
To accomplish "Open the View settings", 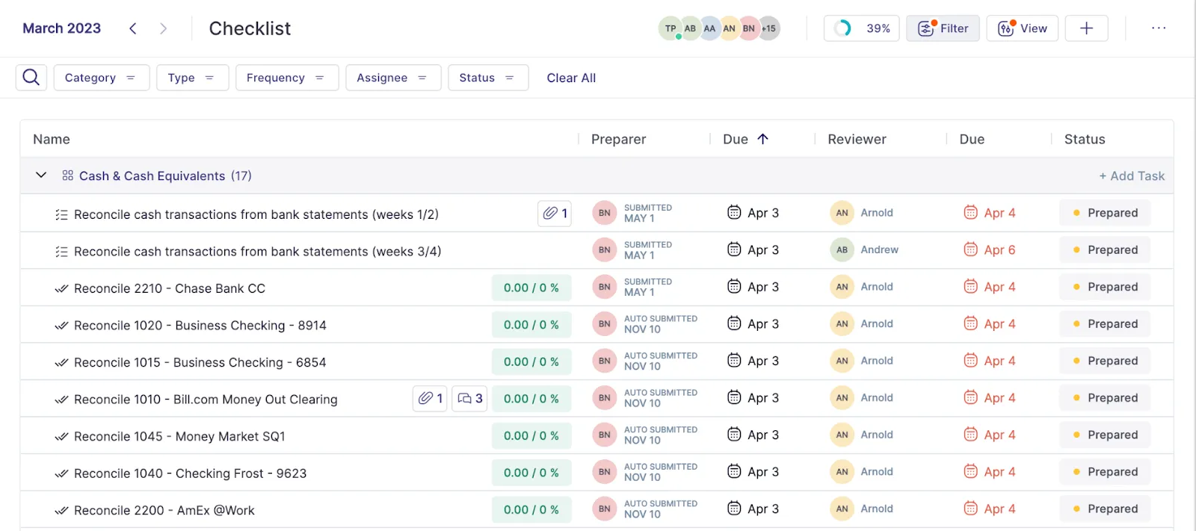I will coord(1022,28).
